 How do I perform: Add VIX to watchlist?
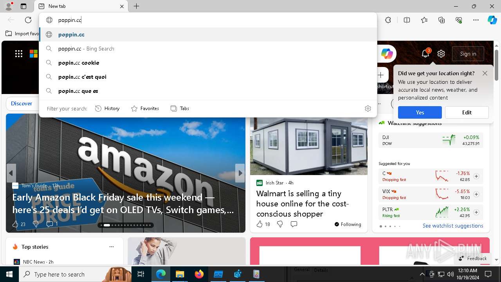476,194
